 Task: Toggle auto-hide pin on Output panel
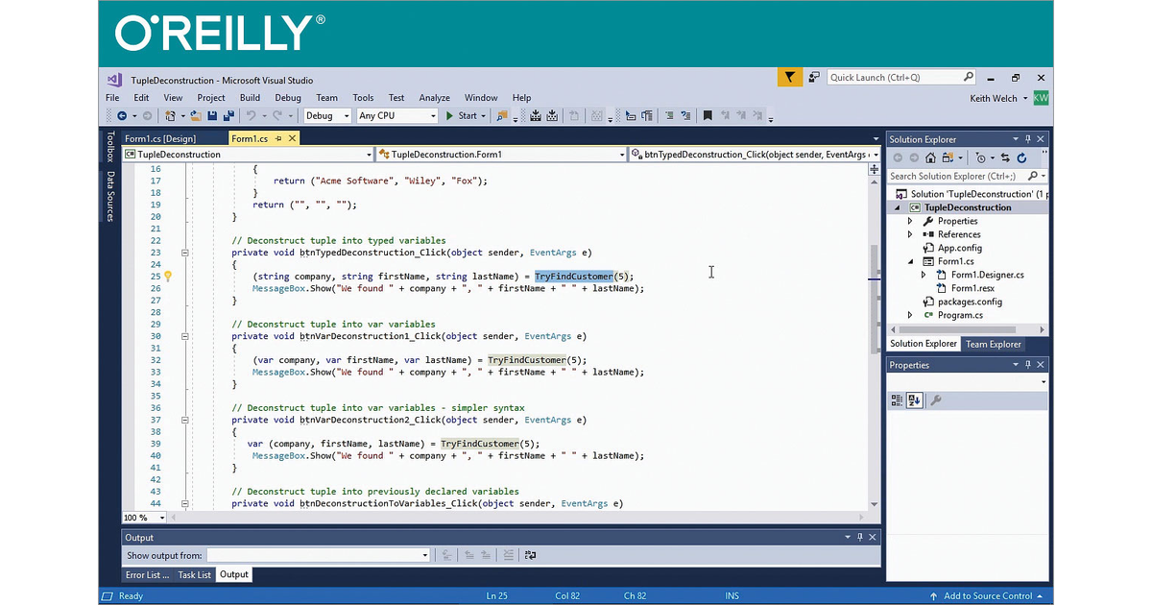pos(860,538)
